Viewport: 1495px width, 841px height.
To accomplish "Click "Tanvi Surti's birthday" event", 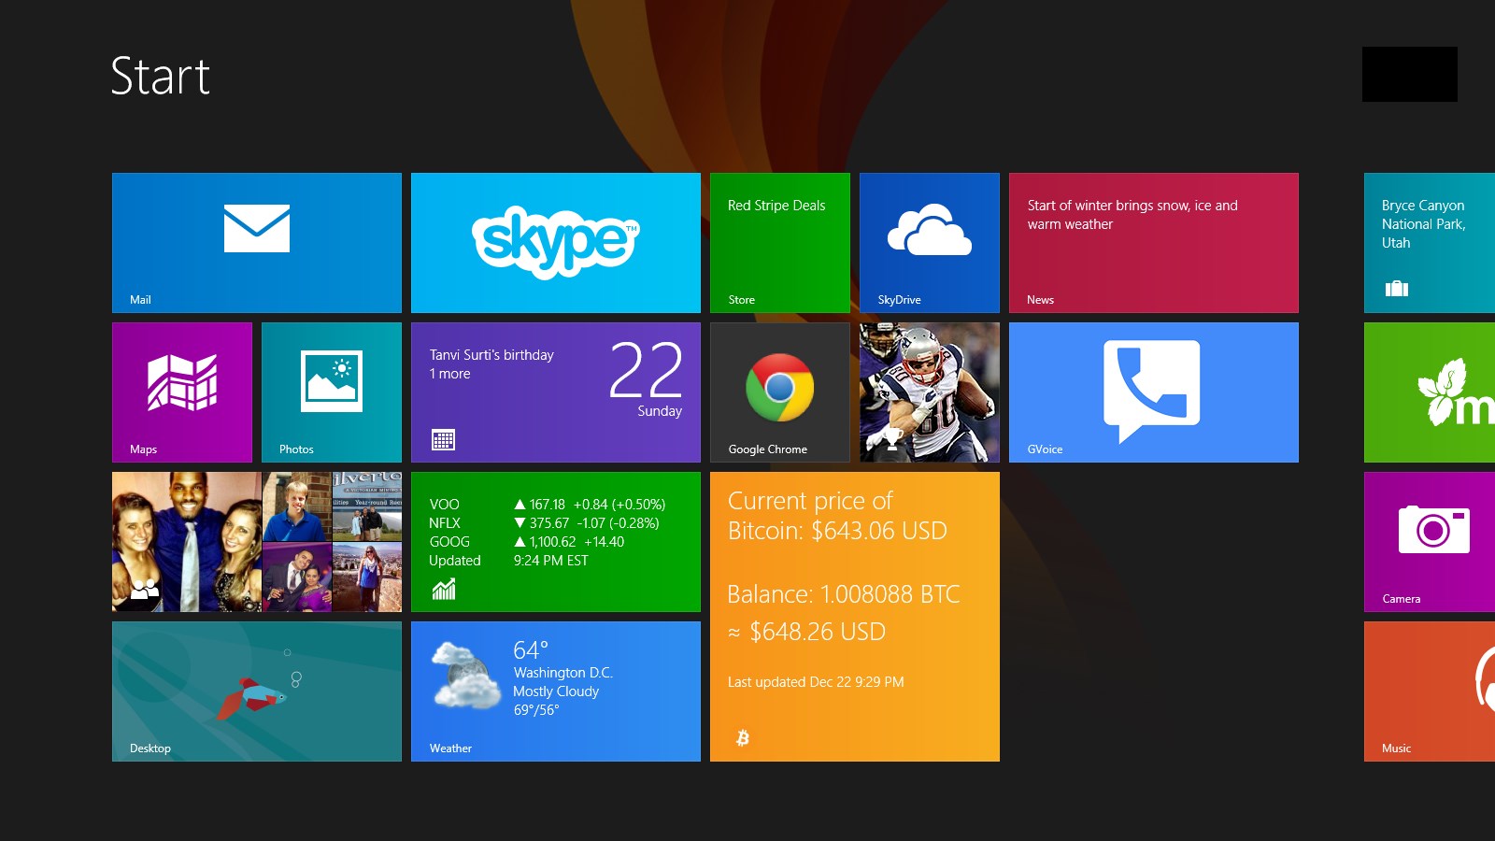I will pyautogui.click(x=491, y=355).
